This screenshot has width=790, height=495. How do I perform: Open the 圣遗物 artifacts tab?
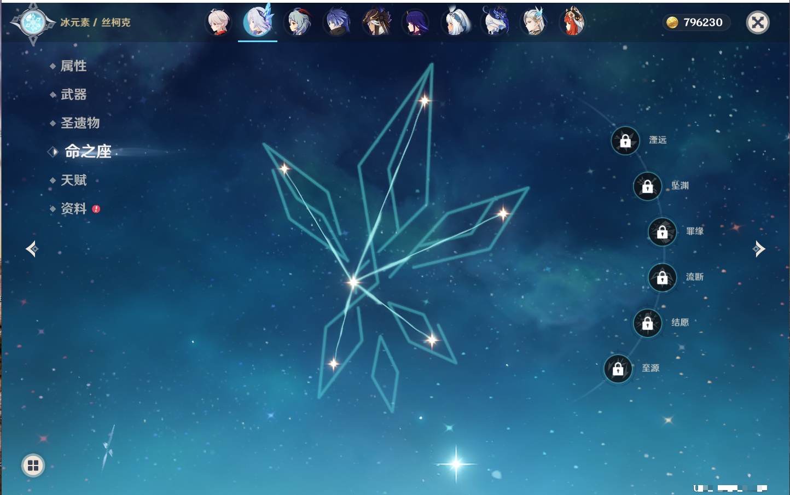click(80, 123)
